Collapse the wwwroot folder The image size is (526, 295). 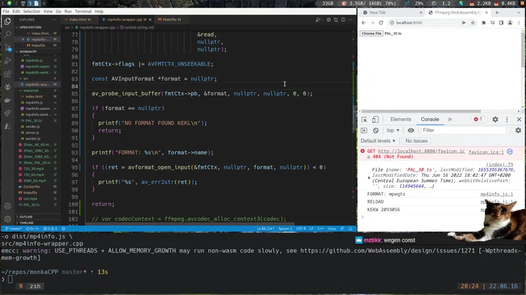(31, 91)
